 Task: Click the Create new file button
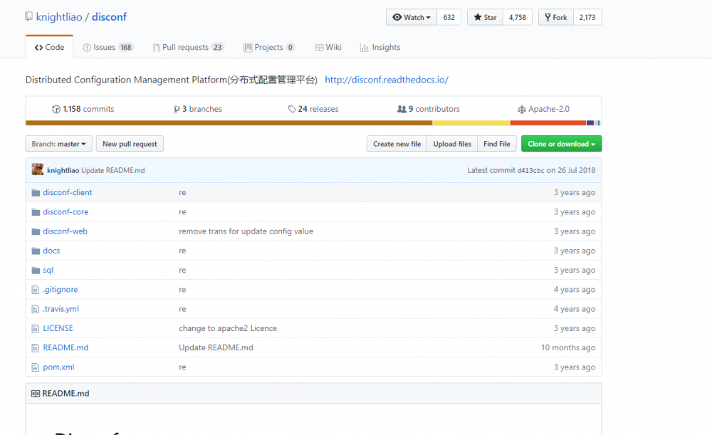[x=397, y=144]
